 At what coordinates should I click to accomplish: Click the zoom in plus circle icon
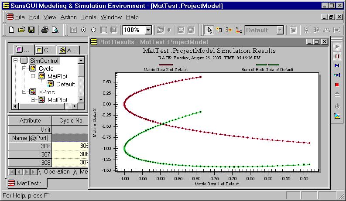[x=83, y=30]
